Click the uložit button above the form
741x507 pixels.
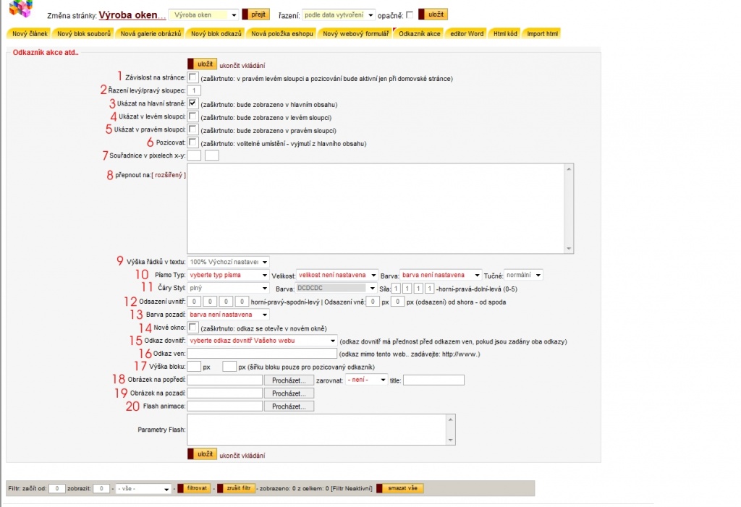point(203,64)
